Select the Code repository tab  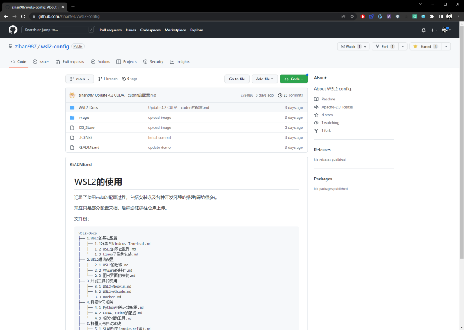tap(18, 62)
